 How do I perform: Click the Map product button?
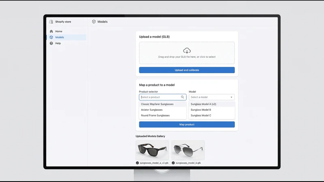point(187,125)
